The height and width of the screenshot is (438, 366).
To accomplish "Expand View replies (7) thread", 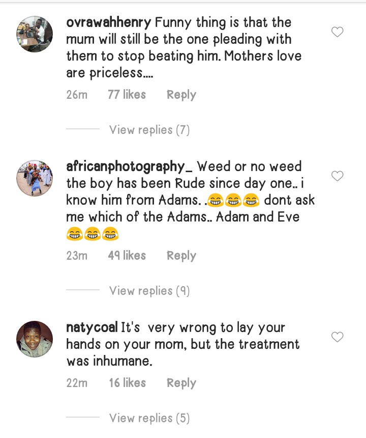I will 149,130.
